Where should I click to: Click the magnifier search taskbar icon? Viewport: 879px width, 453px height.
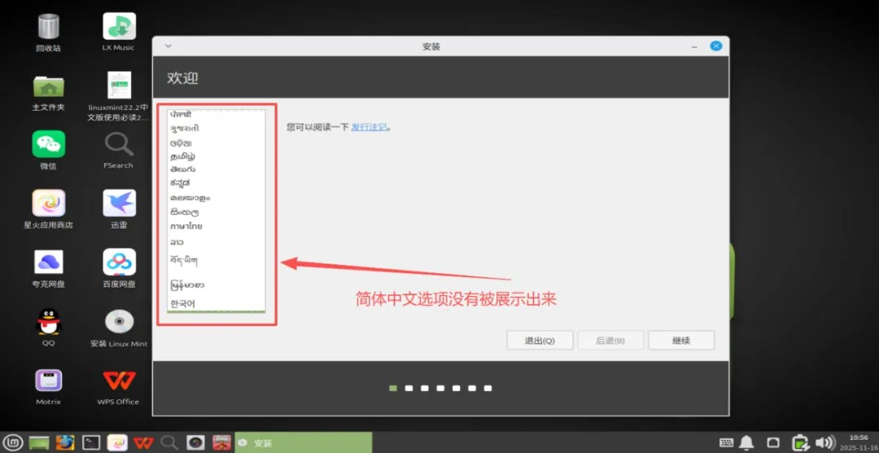coord(169,443)
